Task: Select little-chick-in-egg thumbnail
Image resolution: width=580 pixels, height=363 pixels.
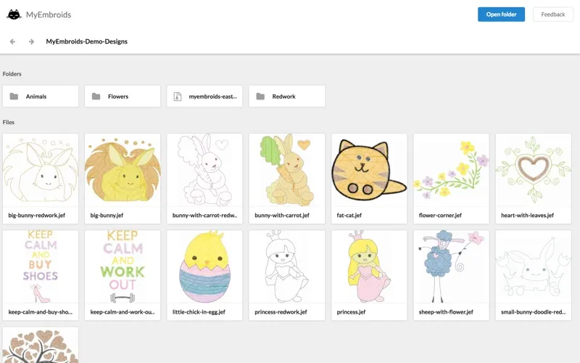Action: click(204, 266)
